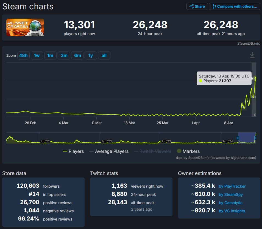Enable the Twitch Viewers series in legend
Image resolution: width=262 pixels, height=229 pixels.
pyautogui.click(x=153, y=151)
